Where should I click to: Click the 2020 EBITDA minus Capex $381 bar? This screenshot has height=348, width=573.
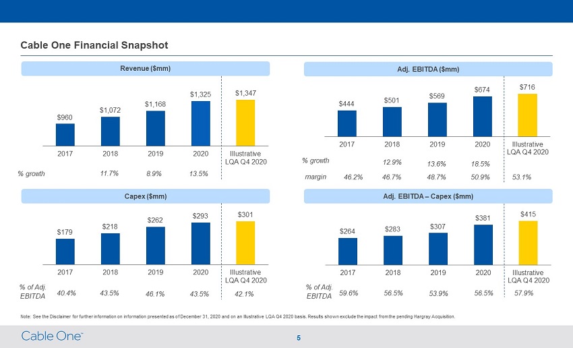point(483,245)
